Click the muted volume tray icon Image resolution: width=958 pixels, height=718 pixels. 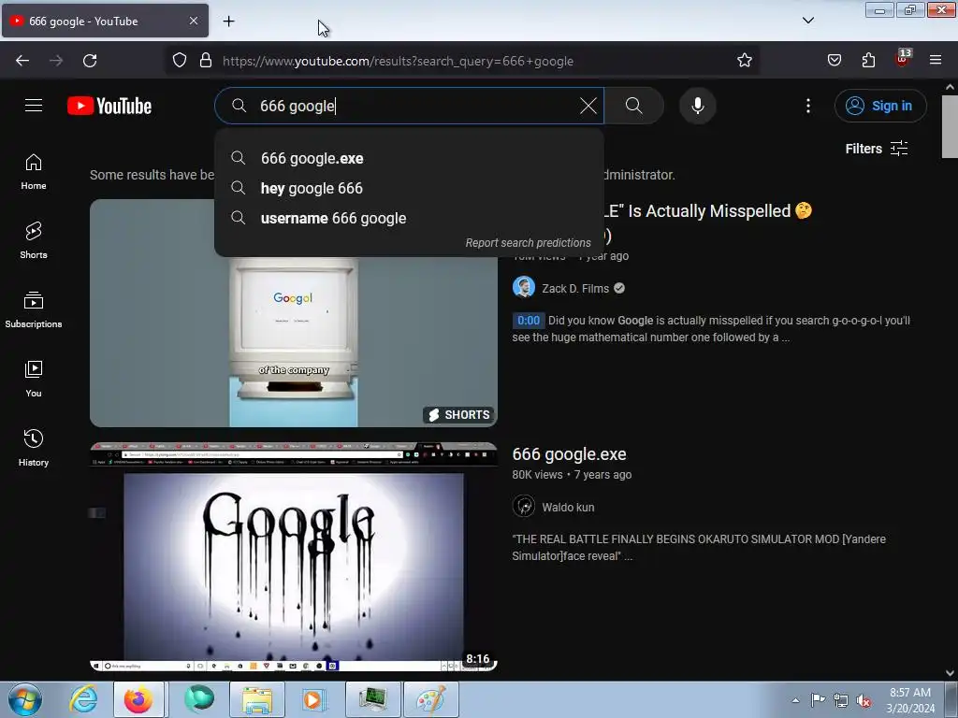coord(864,700)
